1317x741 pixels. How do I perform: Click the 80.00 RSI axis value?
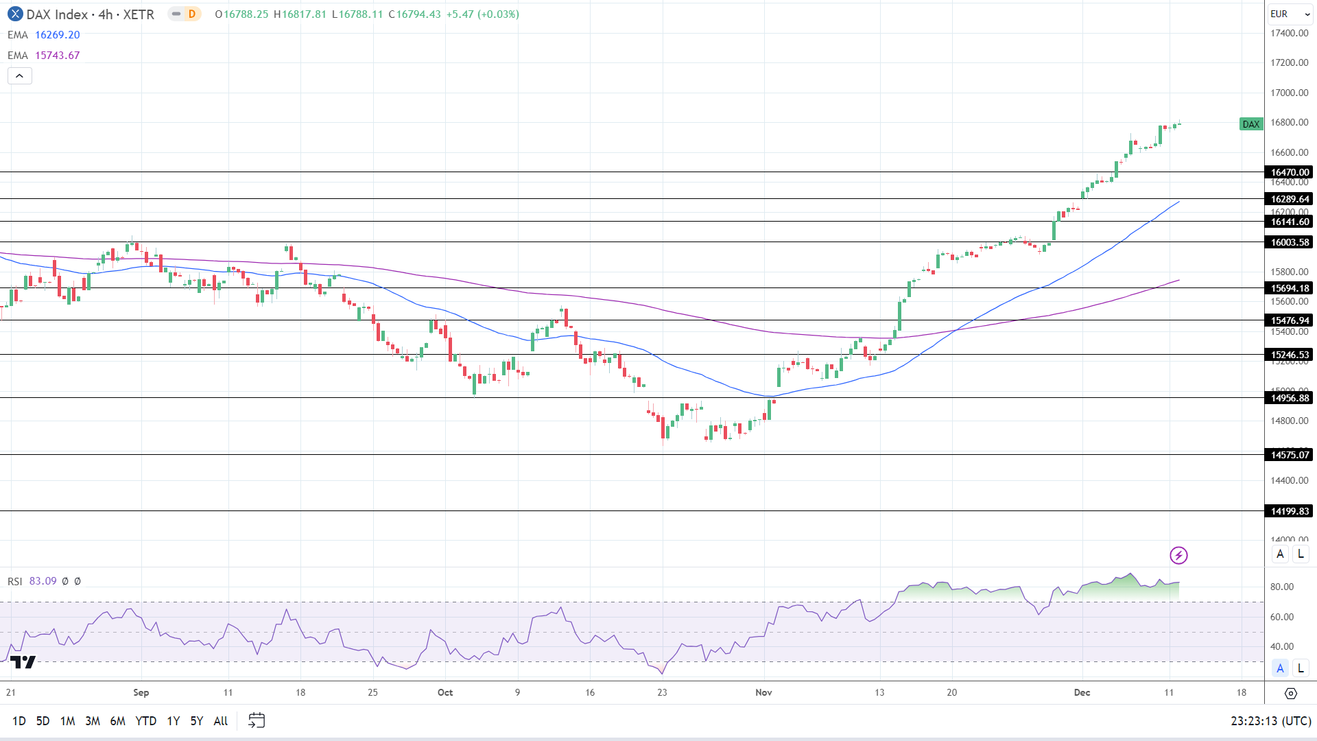(1282, 587)
